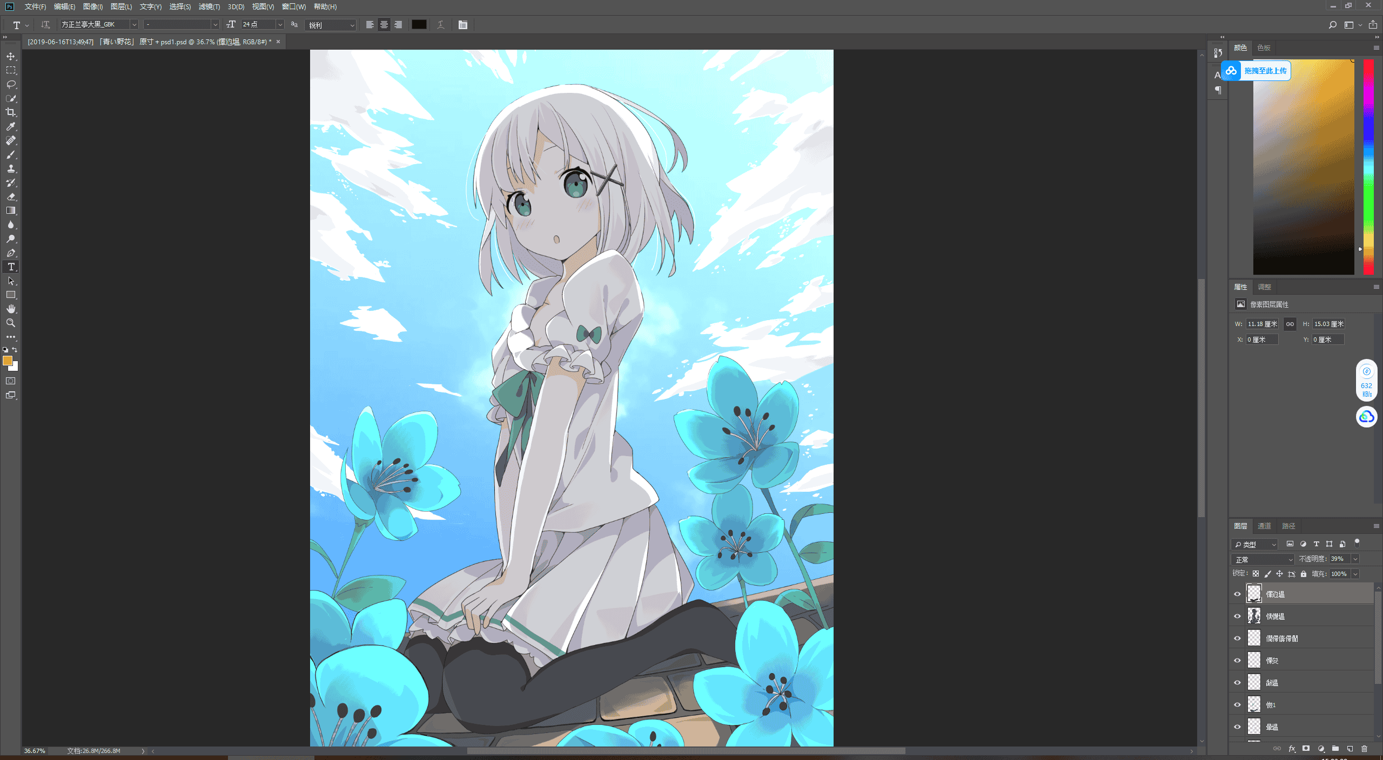Select the Crop tool
This screenshot has width=1383, height=760.
pos(11,112)
